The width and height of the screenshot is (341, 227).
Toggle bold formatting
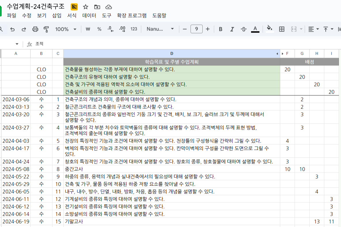click(220, 29)
